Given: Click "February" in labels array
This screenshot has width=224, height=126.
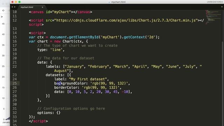Looking at the screenshot, I should point(98,66).
